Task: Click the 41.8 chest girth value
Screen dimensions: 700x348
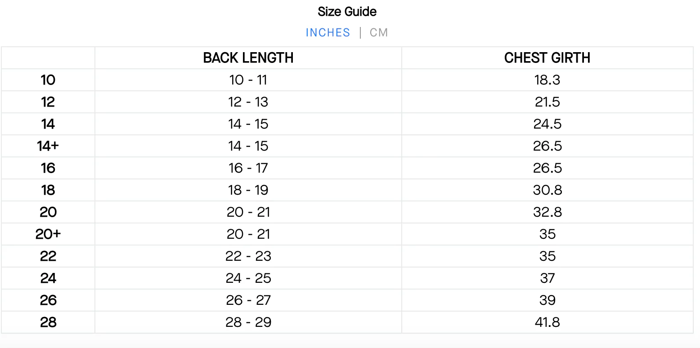Action: tap(547, 322)
